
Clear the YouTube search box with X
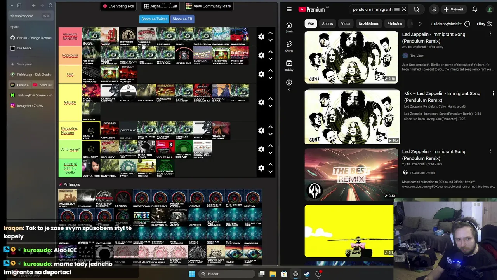(x=404, y=9)
